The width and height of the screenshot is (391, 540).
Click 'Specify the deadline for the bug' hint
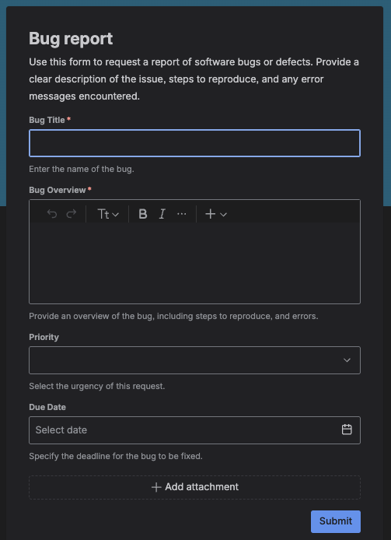[116, 456]
